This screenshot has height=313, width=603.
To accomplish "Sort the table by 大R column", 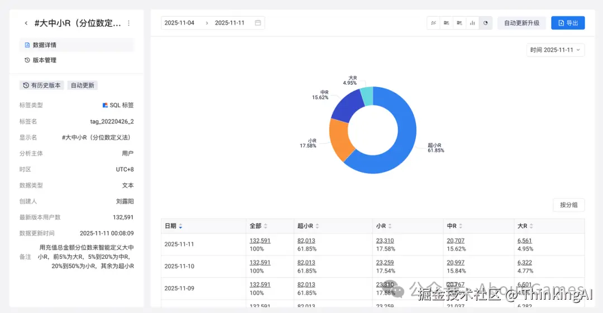I will click(x=532, y=226).
